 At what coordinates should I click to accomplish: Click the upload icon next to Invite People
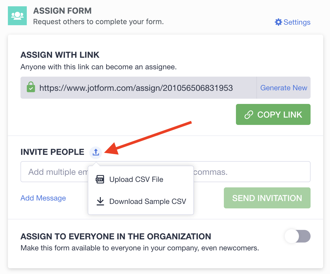(96, 152)
